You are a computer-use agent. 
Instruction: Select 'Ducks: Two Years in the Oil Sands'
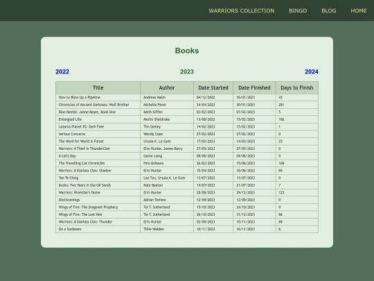84,185
